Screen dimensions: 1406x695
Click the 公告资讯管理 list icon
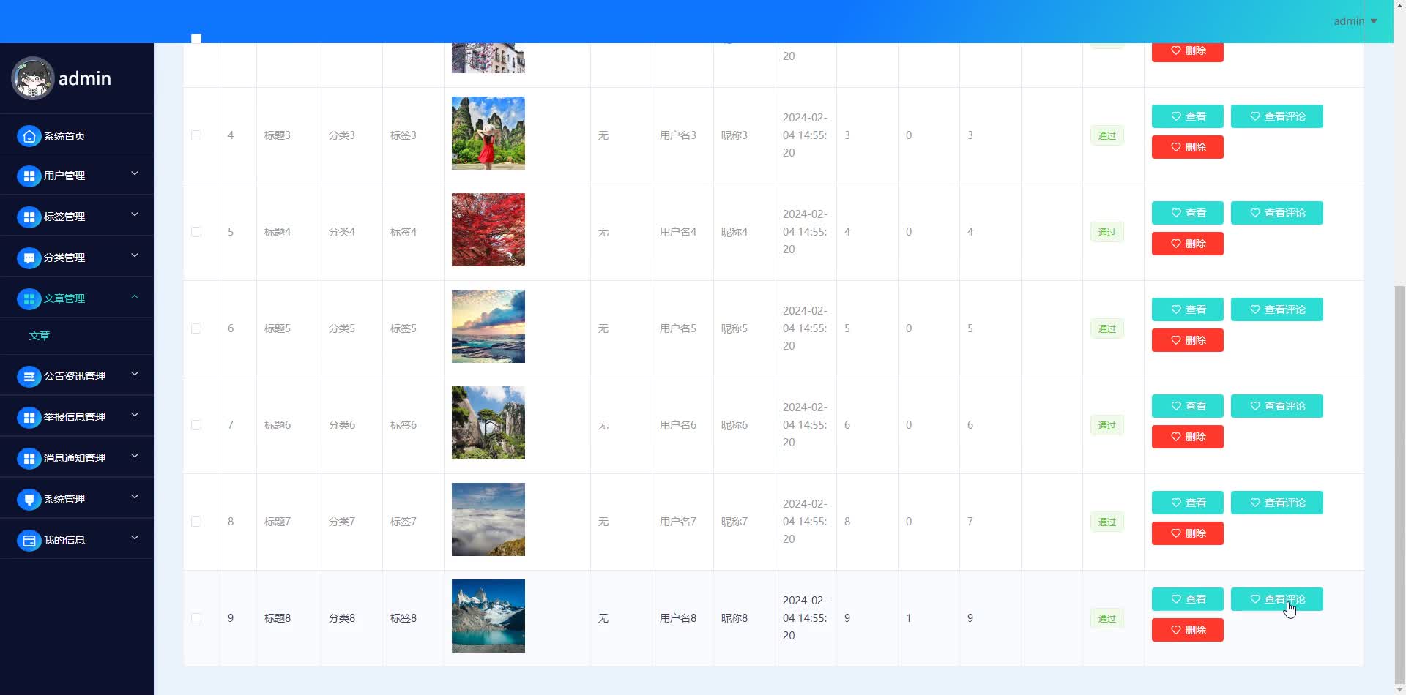click(29, 377)
